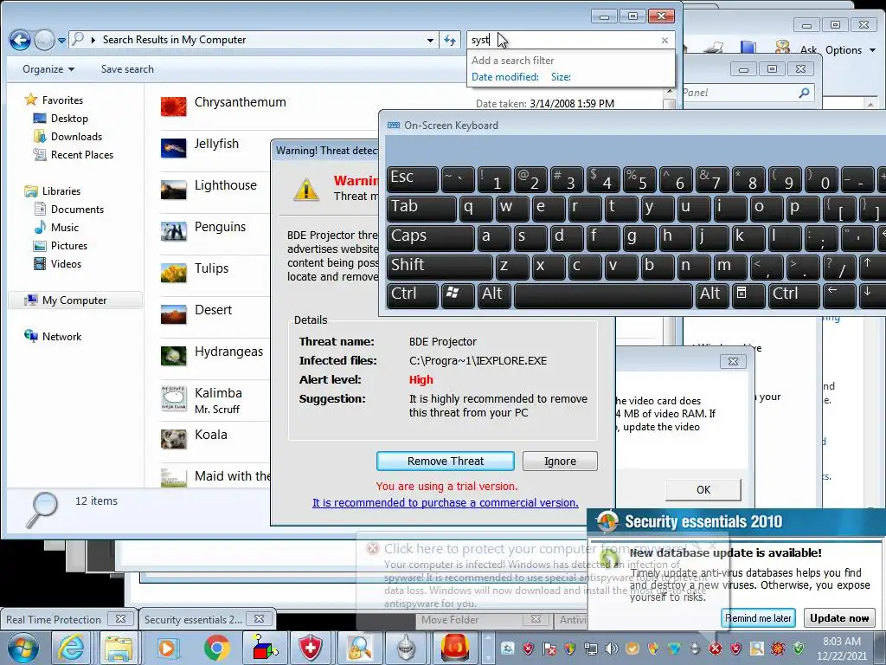Launch Google Chrome from the taskbar
This screenshot has height=665, width=886.
216,648
